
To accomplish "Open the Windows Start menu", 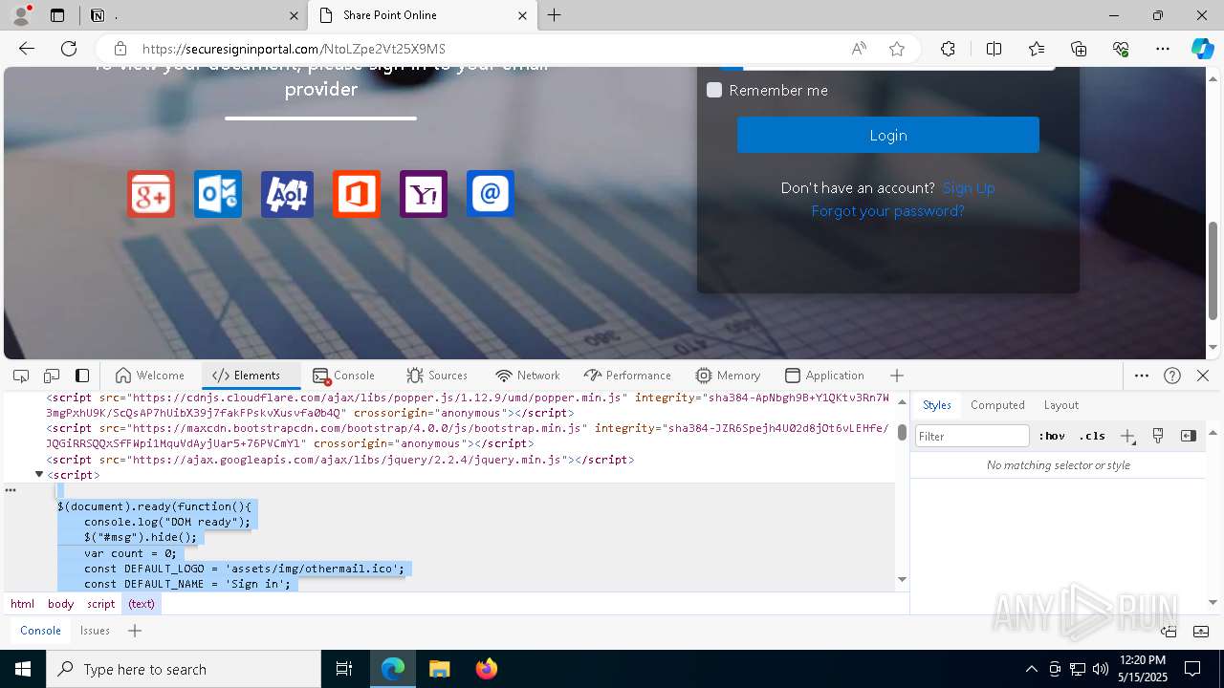I will (x=23, y=669).
